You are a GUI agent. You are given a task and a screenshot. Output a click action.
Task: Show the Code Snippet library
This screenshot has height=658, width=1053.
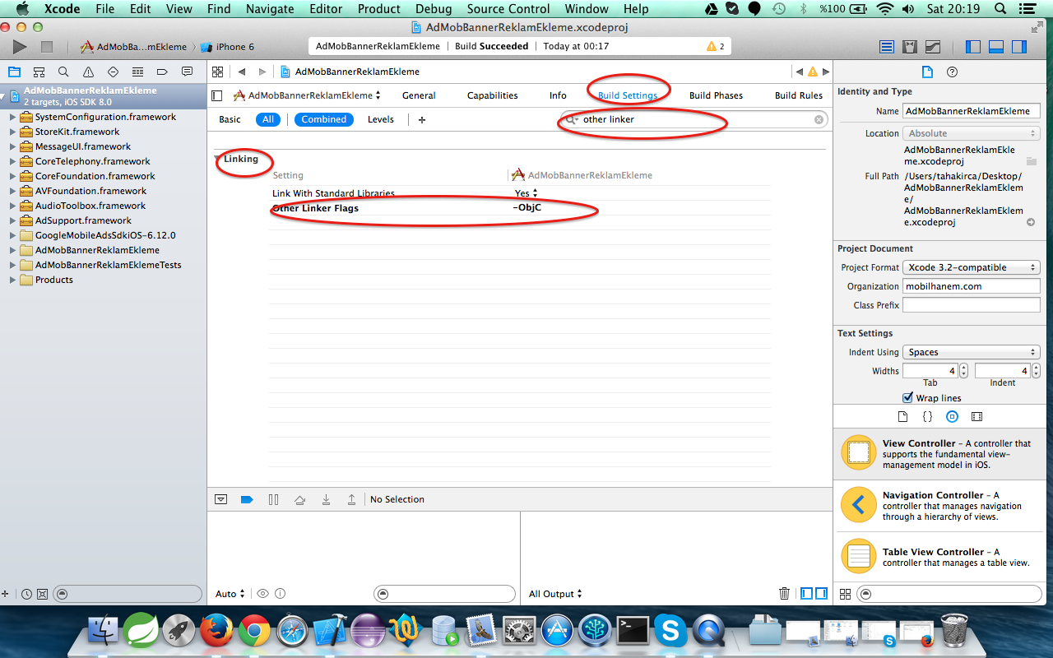click(x=927, y=417)
